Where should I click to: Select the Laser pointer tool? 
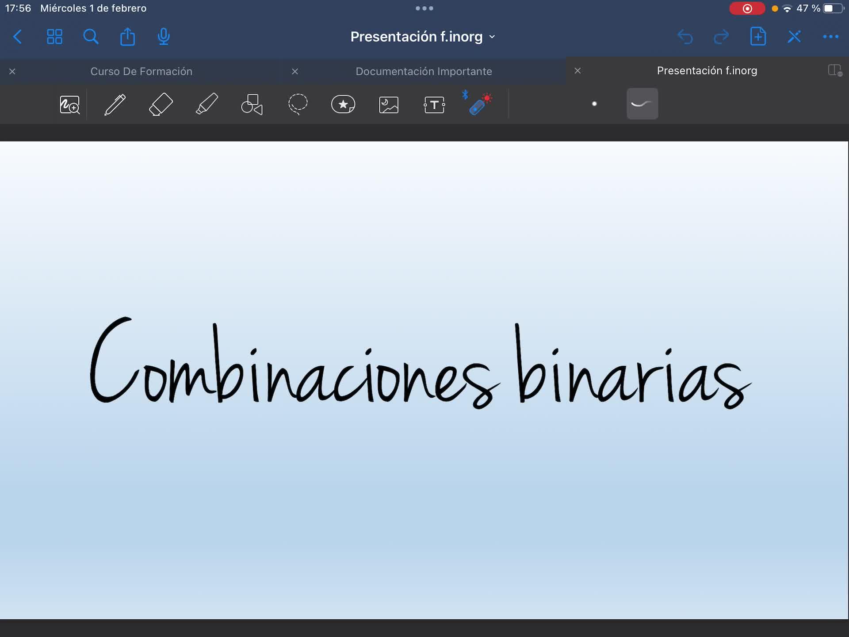tap(478, 104)
